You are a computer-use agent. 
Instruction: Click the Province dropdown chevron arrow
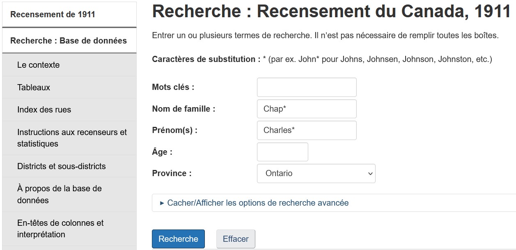click(370, 174)
